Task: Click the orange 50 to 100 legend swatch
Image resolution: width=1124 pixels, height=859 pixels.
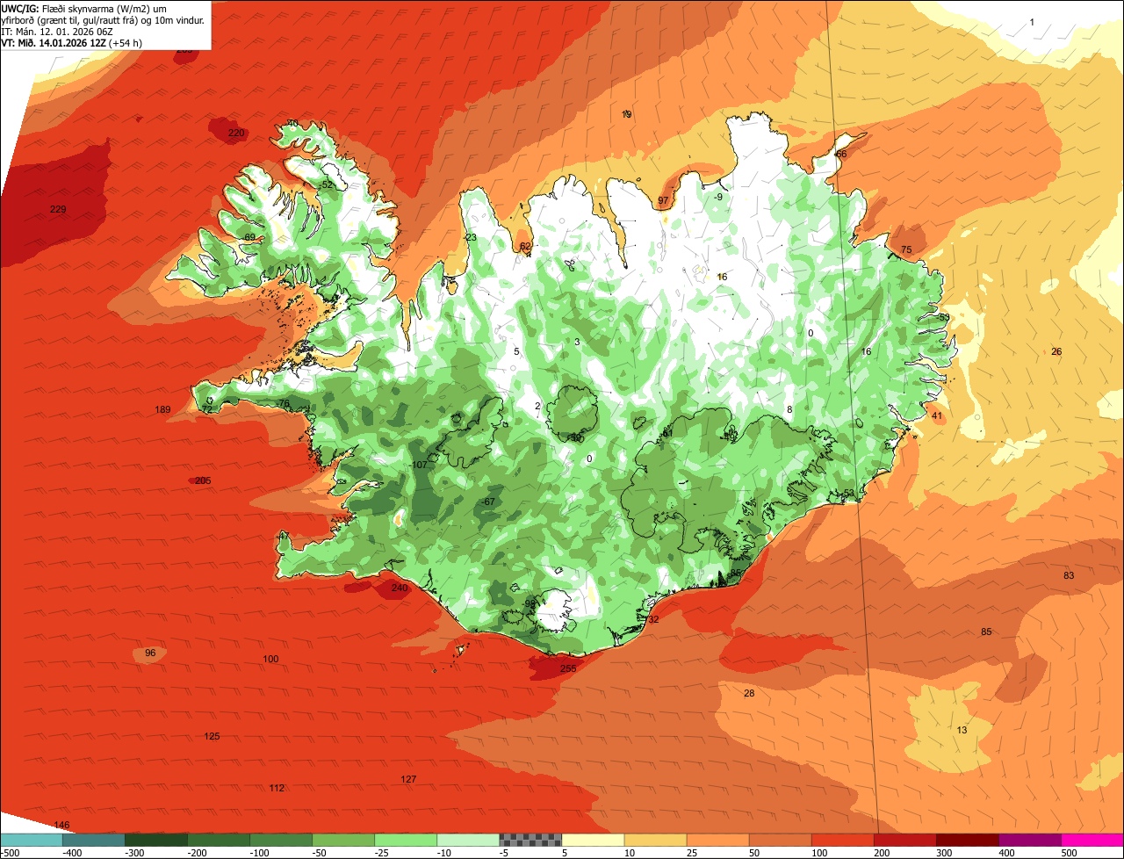Action: pos(780,840)
